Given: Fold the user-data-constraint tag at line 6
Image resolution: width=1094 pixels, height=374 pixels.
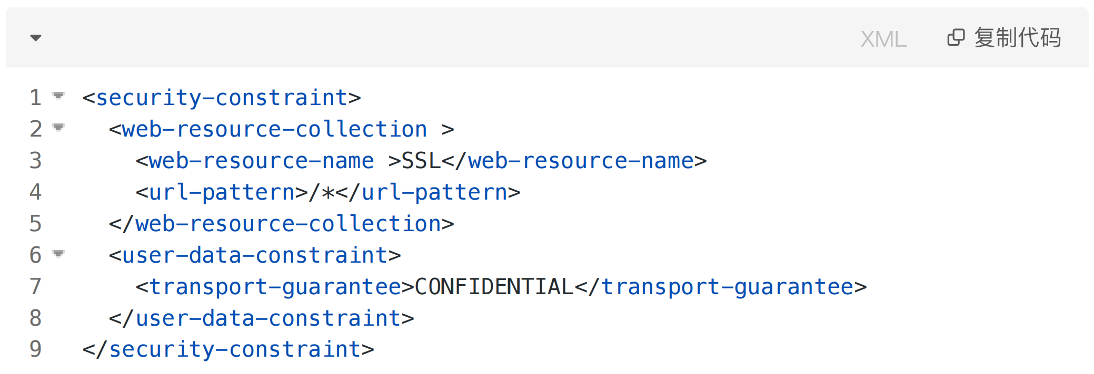Looking at the screenshot, I should [x=58, y=254].
